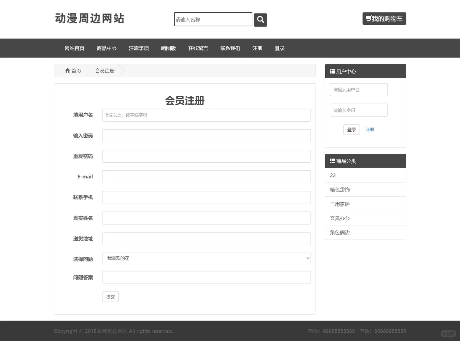Open the 商品中心 menu item
460x341 pixels.
pyautogui.click(x=106, y=48)
